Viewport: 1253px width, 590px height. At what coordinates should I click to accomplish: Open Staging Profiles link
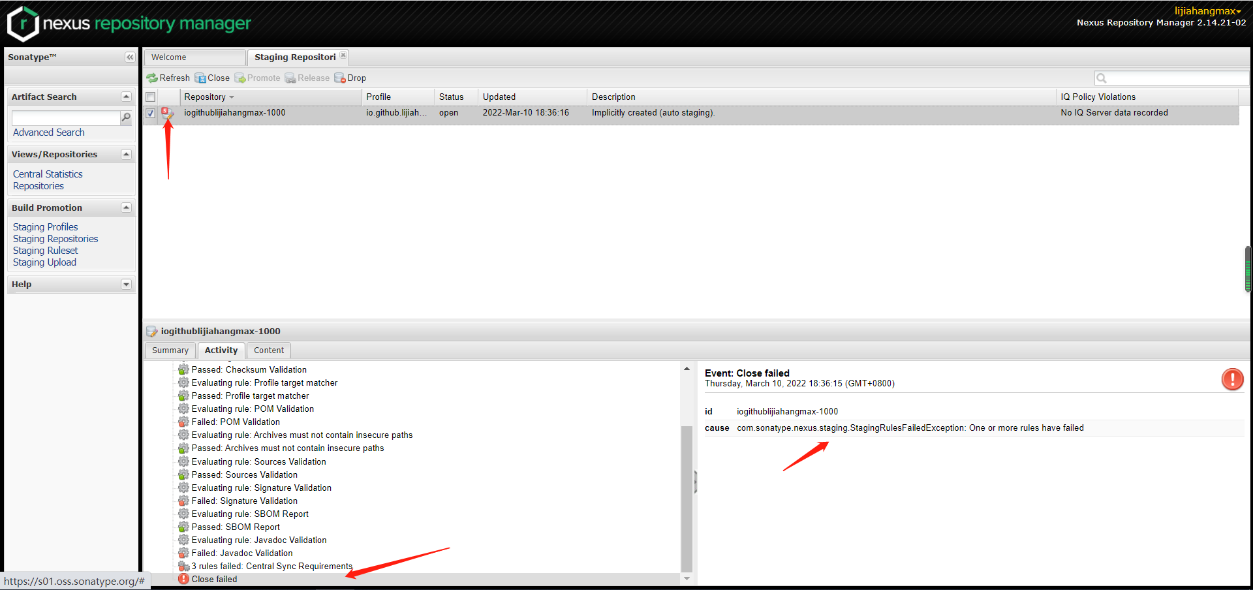click(45, 227)
